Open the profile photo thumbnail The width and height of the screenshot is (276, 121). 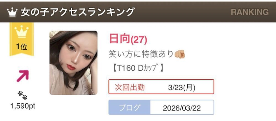[73, 63]
